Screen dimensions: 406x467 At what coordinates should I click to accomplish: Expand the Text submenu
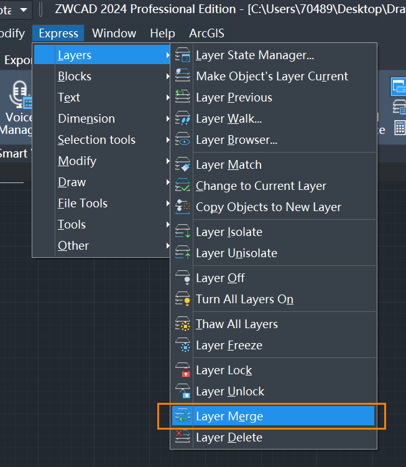pos(102,97)
